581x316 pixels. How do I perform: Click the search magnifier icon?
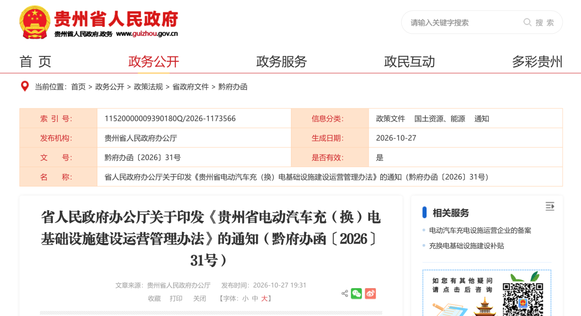click(527, 22)
